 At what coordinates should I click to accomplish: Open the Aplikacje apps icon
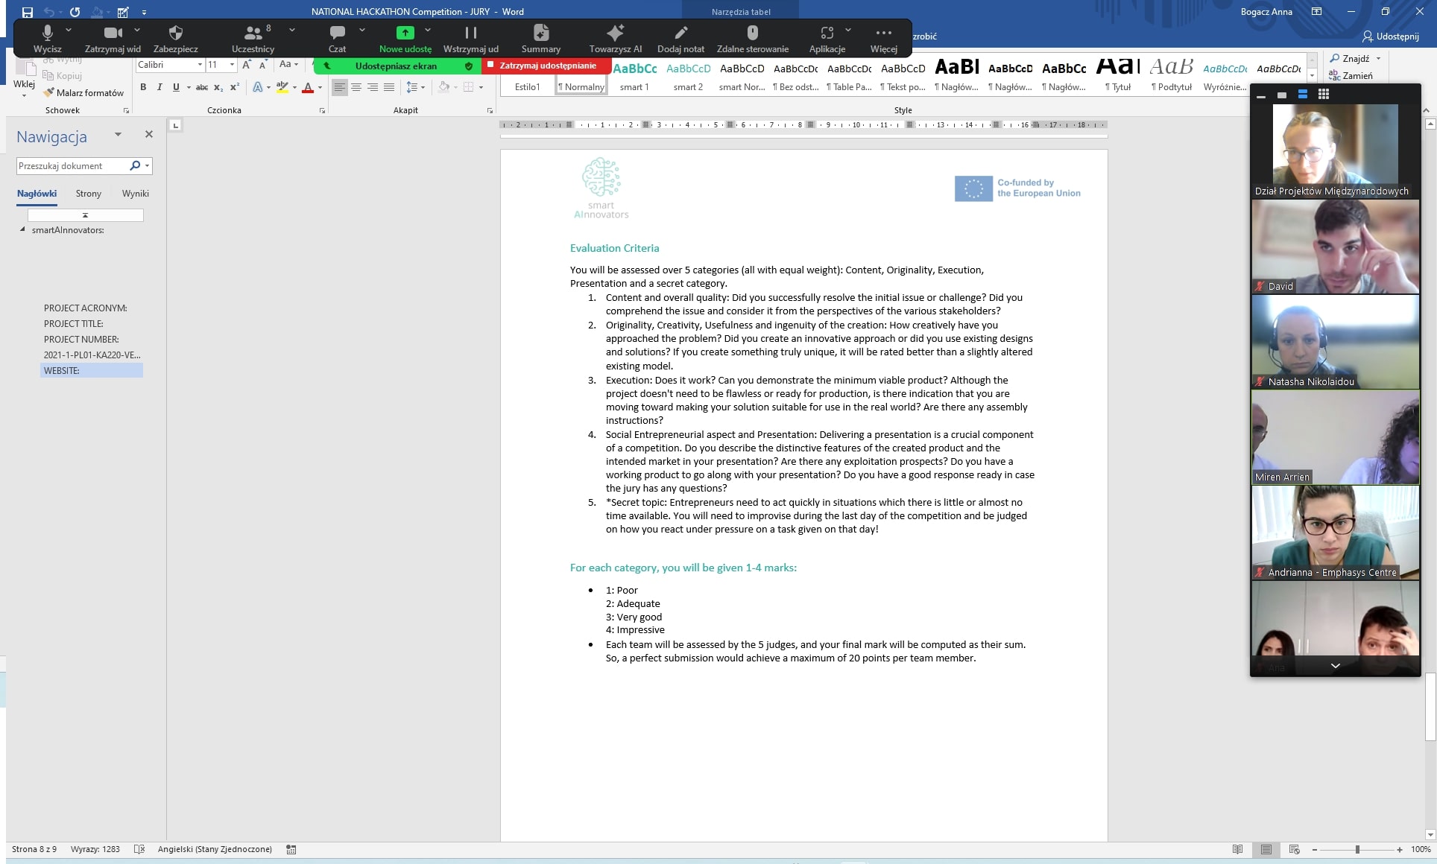pos(827,38)
